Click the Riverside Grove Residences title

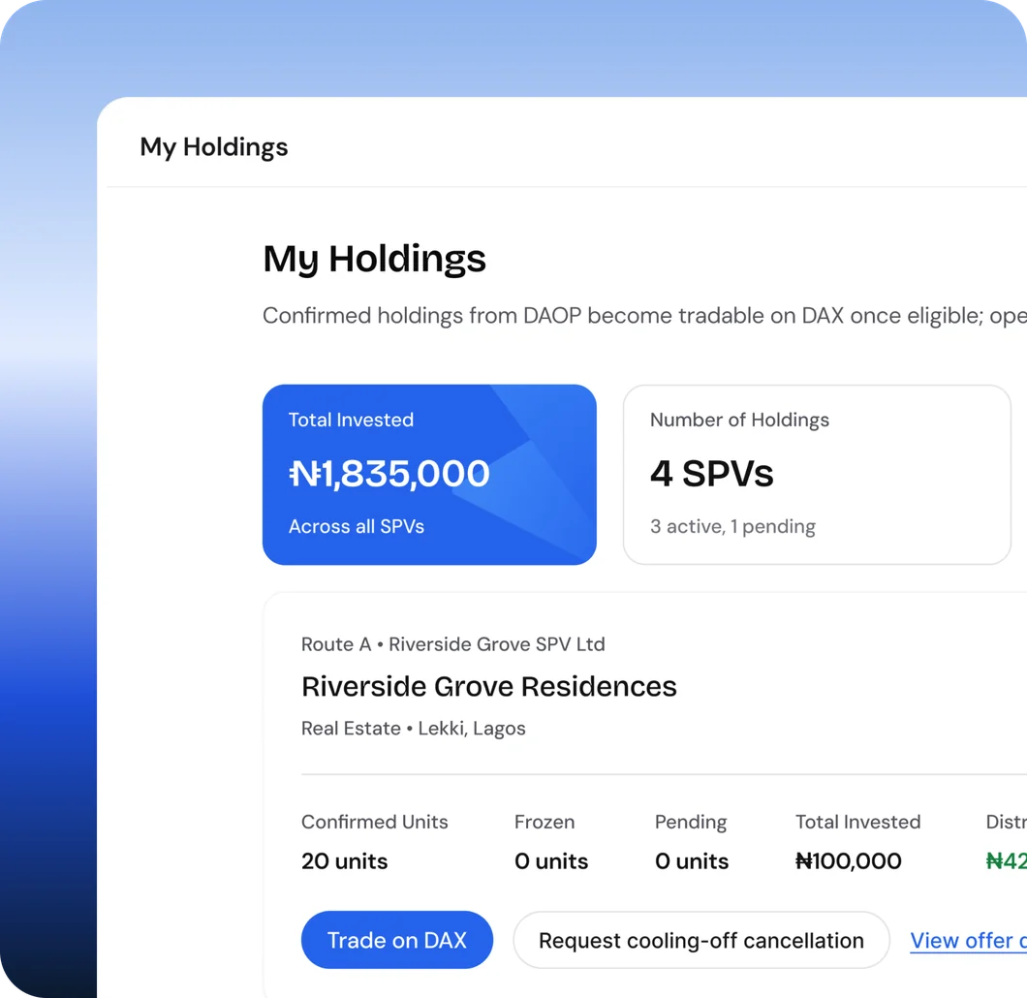pos(488,686)
